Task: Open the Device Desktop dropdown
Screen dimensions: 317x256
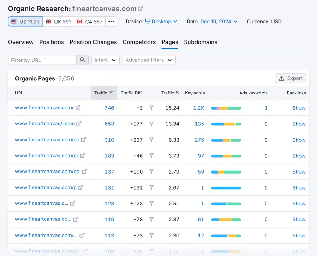Action: pyautogui.click(x=161, y=22)
